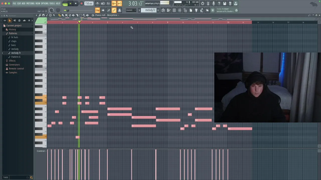Image resolution: width=321 pixels, height=180 pixels.
Task: Select the hi hats pattern
Action: (15, 37)
